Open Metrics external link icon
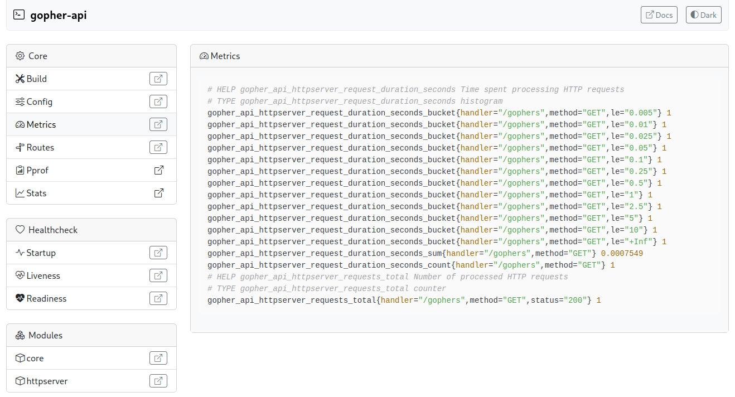The height and width of the screenshot is (397, 735). pyautogui.click(x=158, y=124)
